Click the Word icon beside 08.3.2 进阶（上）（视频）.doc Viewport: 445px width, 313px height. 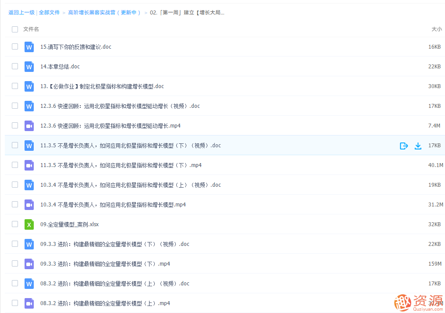pos(29,283)
